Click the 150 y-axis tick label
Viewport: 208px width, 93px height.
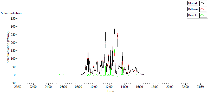coord(13,51)
